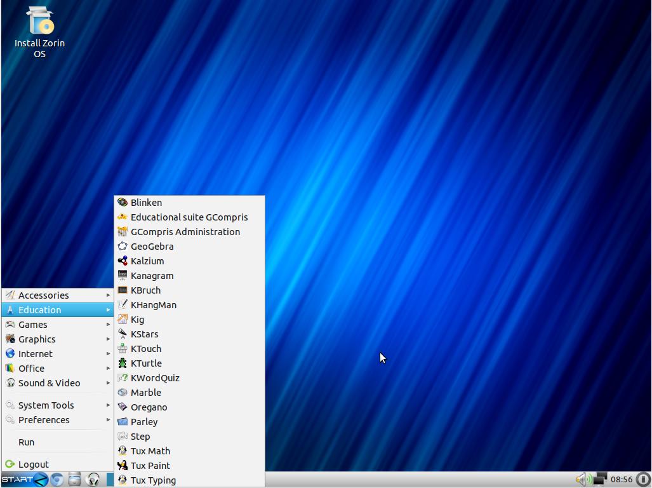The image size is (652, 488).
Task: Launch GeoGebra from the Education menu
Action: pos(152,247)
